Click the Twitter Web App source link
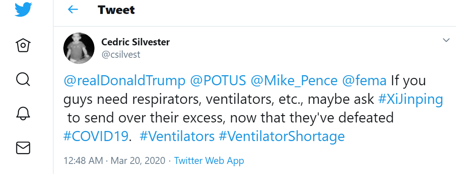Viewport: 456px width, 174px height. pos(209,160)
